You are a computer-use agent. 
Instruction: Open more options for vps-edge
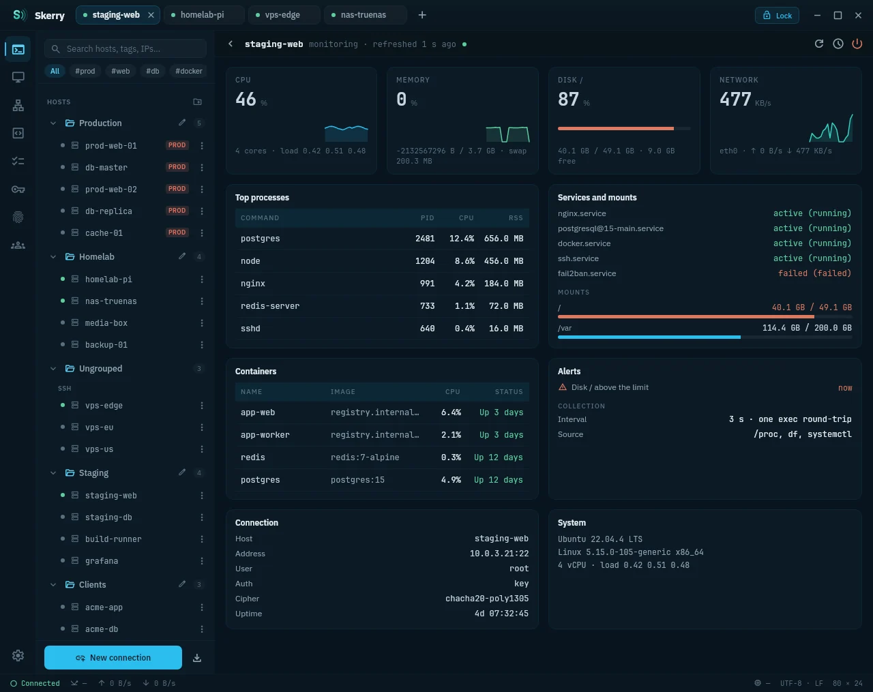point(202,405)
